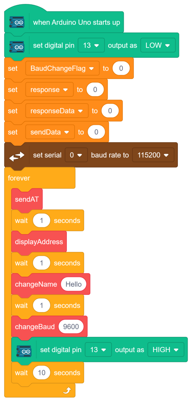
Task: Open pin 13 dropdown in LOW block
Action: 91,46
